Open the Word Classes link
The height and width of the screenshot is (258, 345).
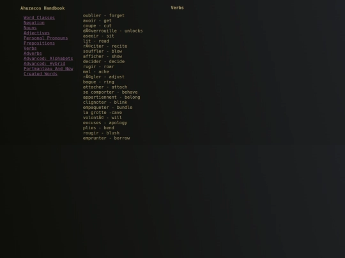click(39, 18)
